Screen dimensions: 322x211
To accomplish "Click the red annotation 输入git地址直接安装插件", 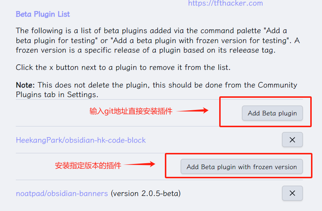I will (131, 111).
